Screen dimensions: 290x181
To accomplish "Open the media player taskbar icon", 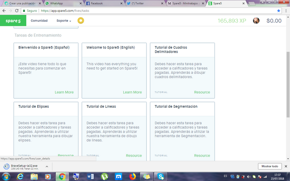I will click(48, 177).
